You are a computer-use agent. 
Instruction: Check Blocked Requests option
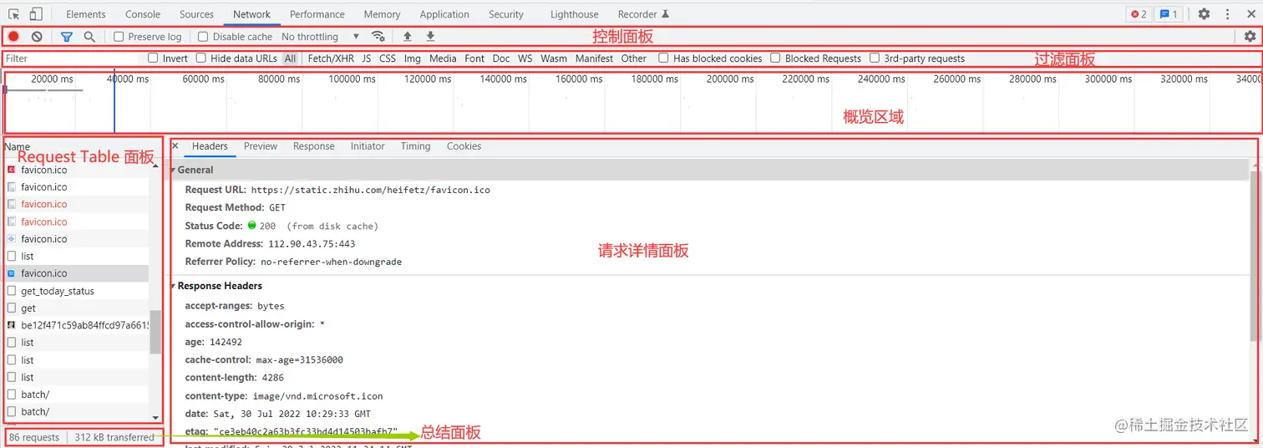[x=775, y=59]
